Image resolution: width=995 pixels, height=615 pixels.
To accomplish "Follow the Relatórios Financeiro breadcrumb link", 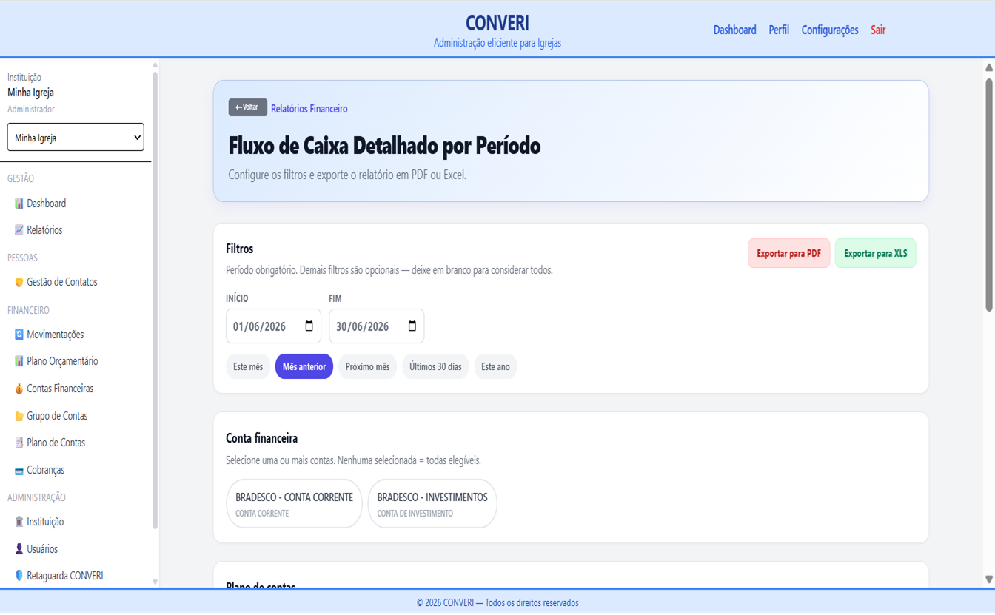I will pos(309,109).
